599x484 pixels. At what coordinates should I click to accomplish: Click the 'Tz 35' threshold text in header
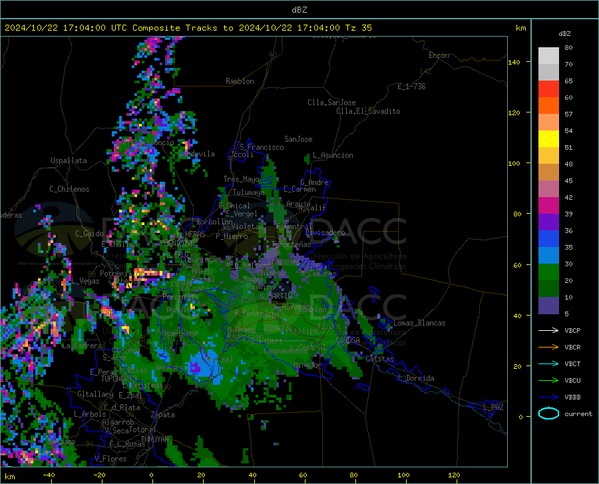click(x=358, y=28)
